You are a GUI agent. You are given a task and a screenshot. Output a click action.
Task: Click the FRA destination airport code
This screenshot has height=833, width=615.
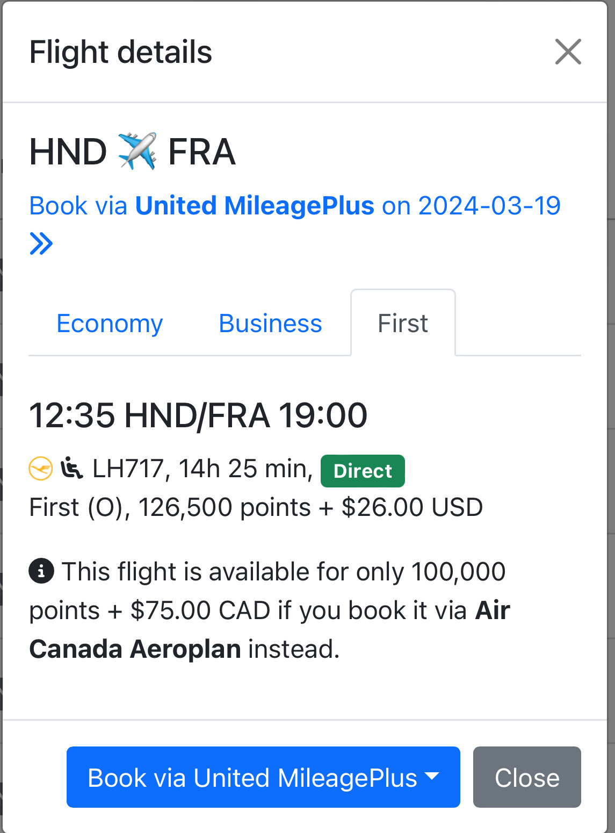click(x=202, y=152)
